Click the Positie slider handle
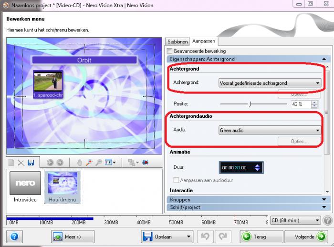The width and height of the screenshot is (334, 247). [250, 104]
